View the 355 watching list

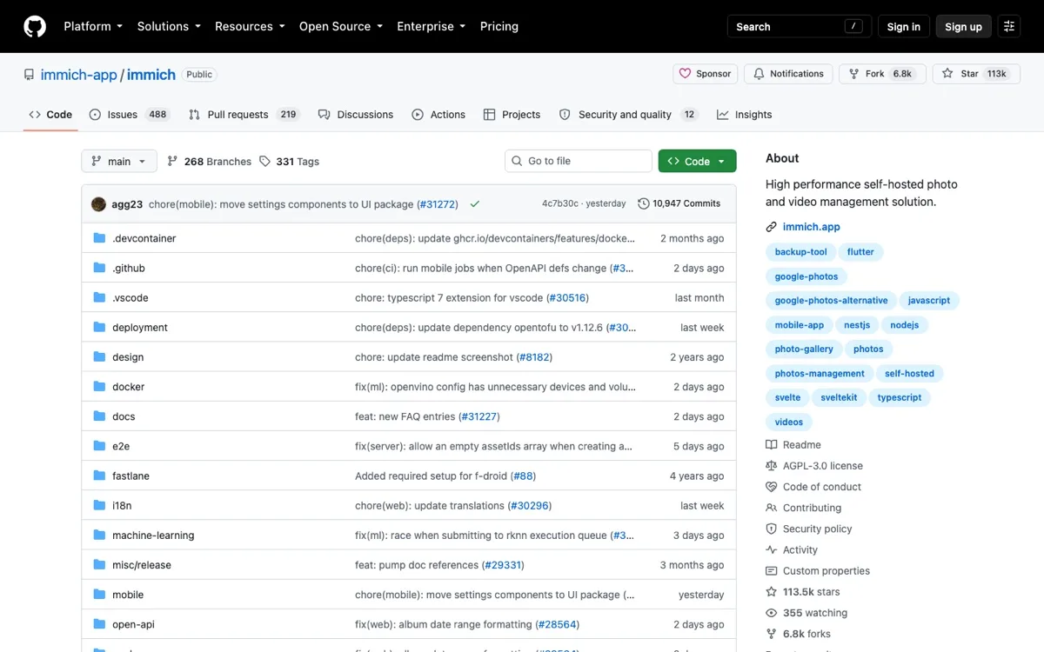[806, 613]
